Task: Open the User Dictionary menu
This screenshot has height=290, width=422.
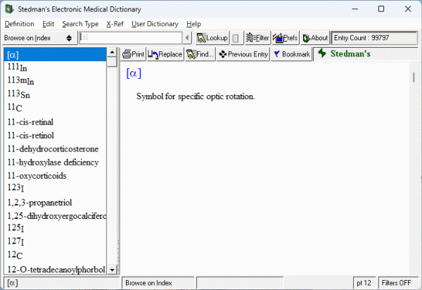Action: pos(155,24)
